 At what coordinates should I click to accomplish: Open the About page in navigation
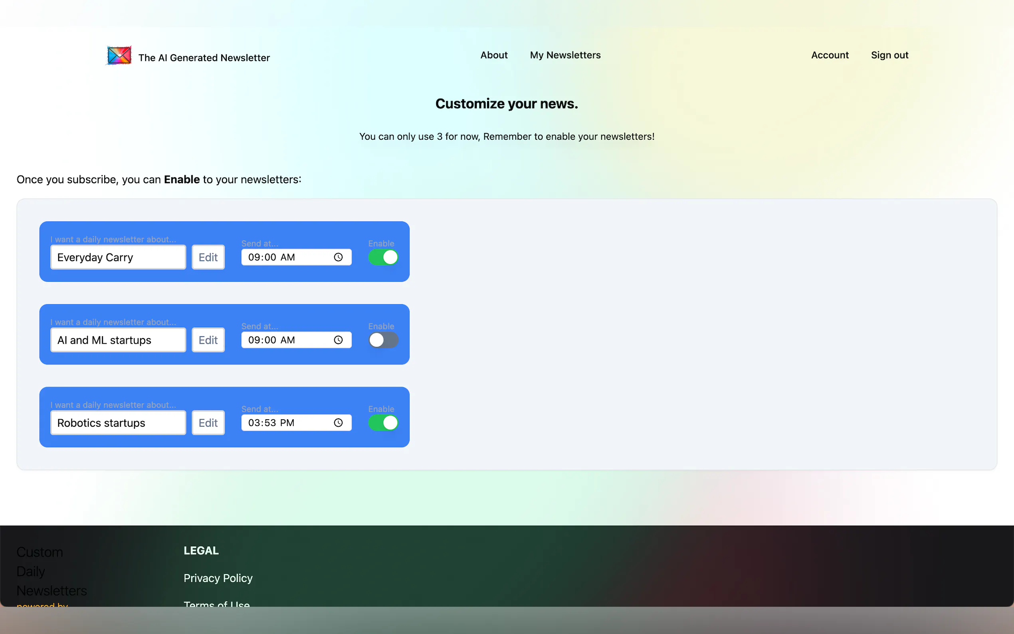point(494,55)
